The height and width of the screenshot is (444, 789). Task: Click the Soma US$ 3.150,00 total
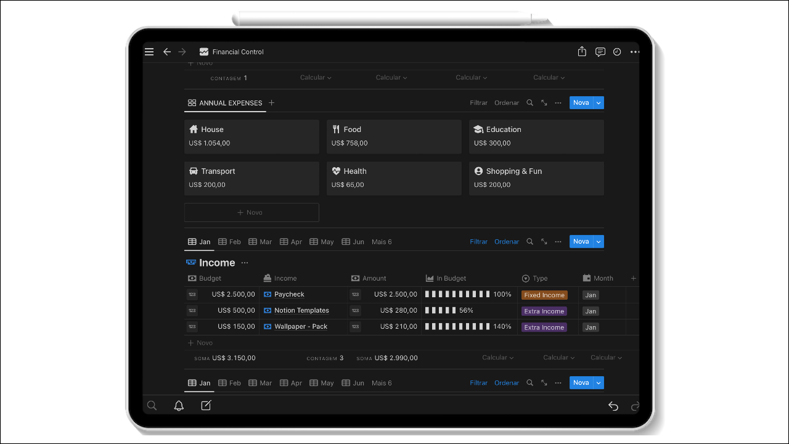pyautogui.click(x=225, y=358)
